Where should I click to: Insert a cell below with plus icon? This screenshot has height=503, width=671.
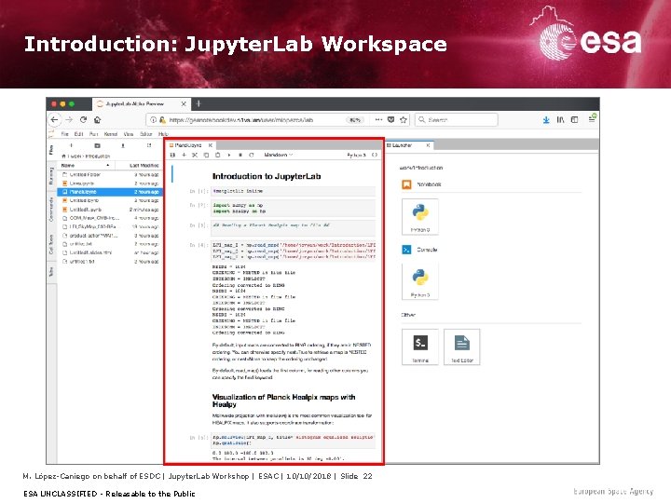pyautogui.click(x=184, y=155)
